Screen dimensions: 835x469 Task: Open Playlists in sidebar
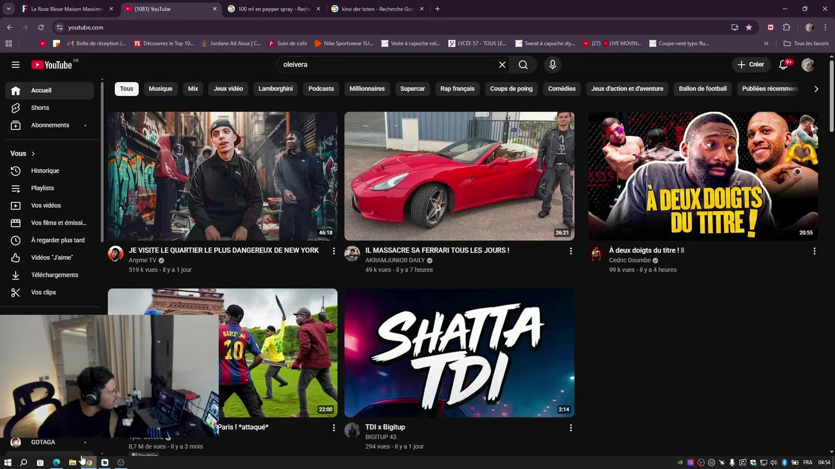click(x=50, y=188)
